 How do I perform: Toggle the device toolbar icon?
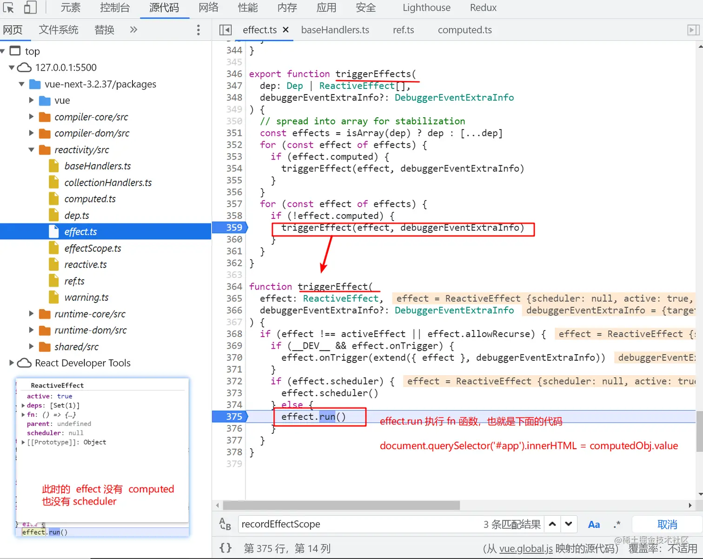tap(30, 7)
